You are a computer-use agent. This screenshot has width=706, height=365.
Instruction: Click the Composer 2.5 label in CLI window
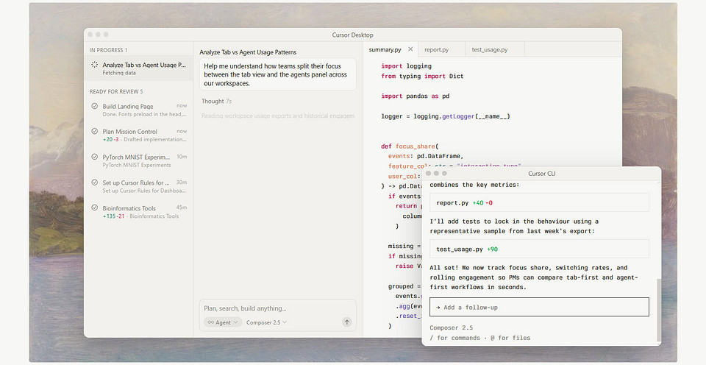click(451, 327)
